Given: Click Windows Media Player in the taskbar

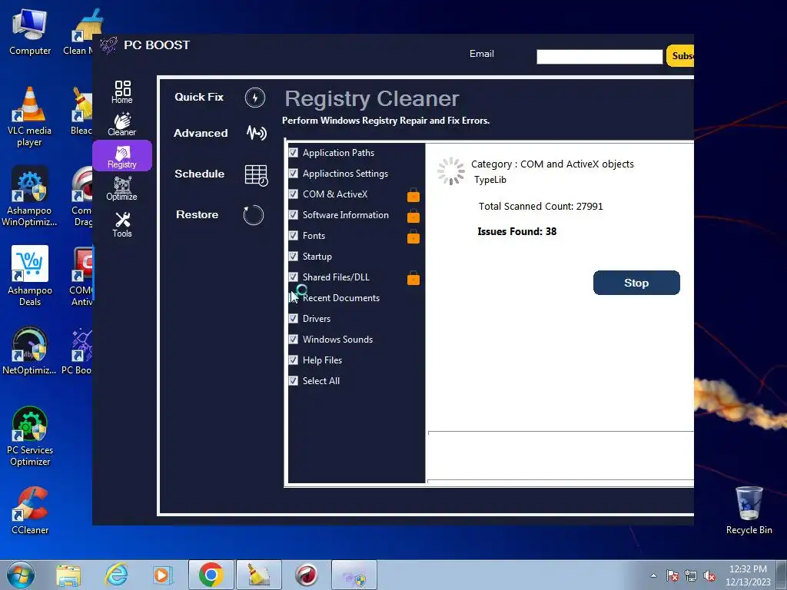Looking at the screenshot, I should tap(163, 575).
